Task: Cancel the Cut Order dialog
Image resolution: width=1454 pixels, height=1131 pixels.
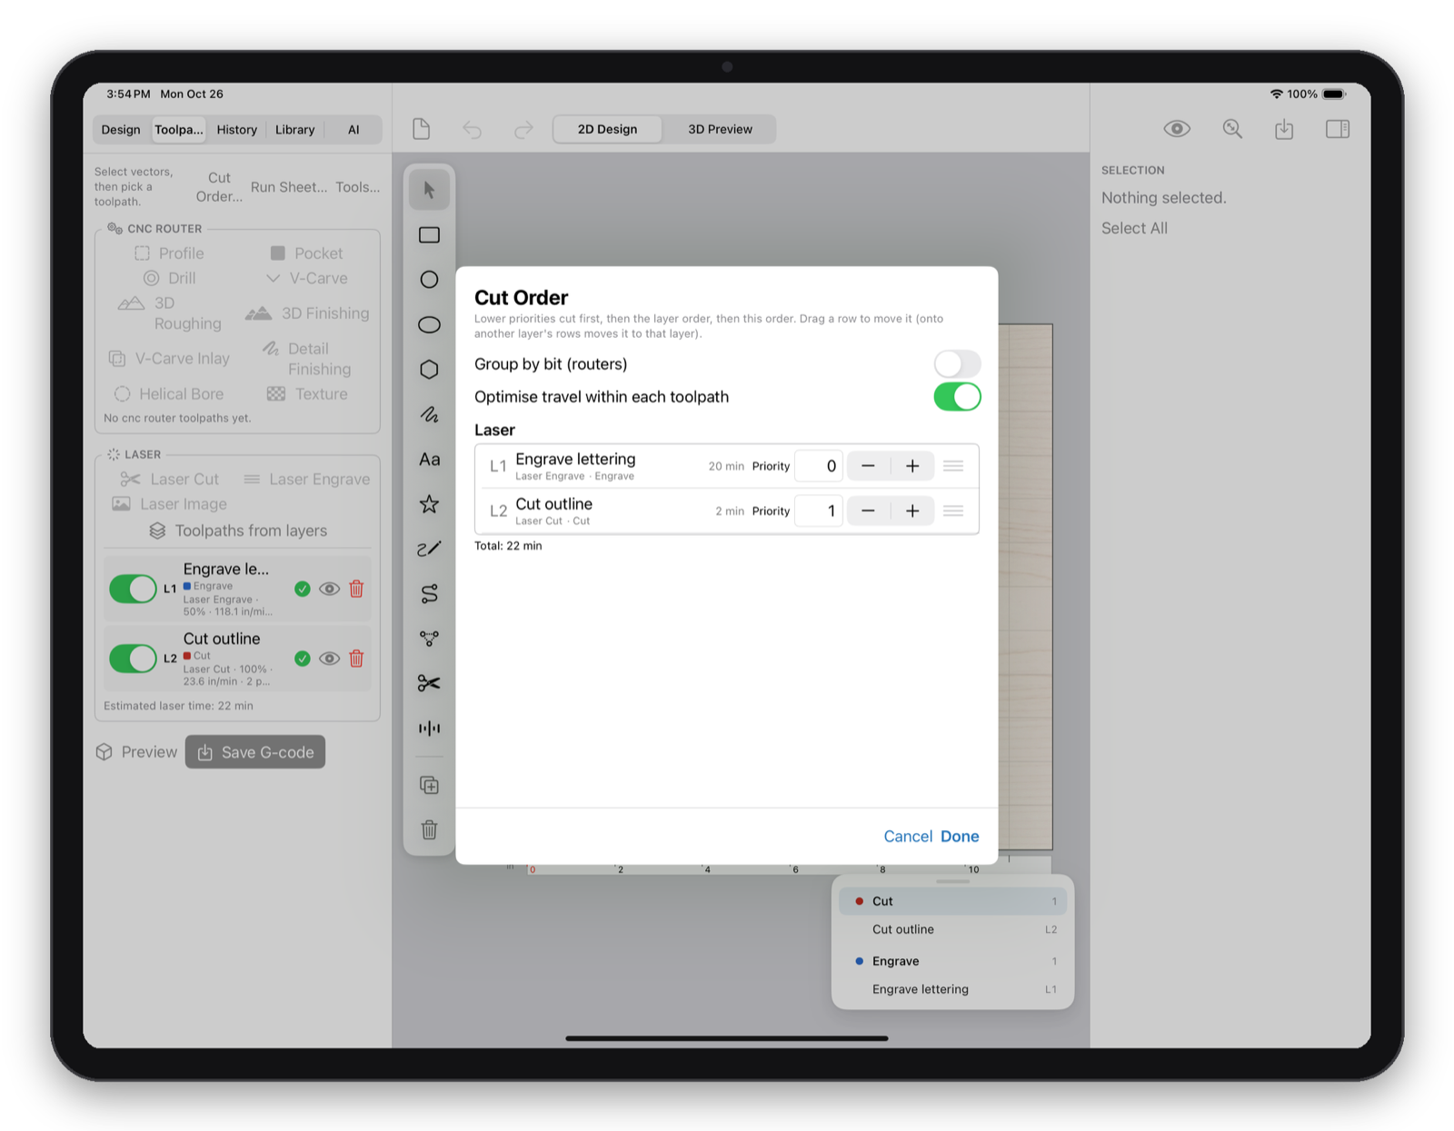Action: click(x=908, y=837)
